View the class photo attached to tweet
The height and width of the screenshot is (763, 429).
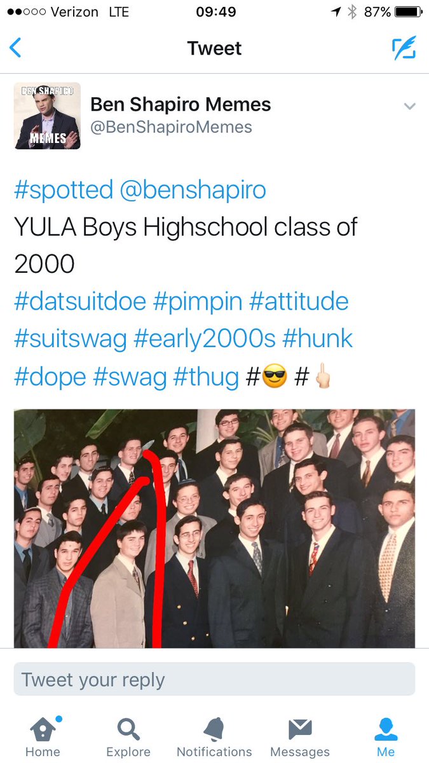(x=214, y=528)
